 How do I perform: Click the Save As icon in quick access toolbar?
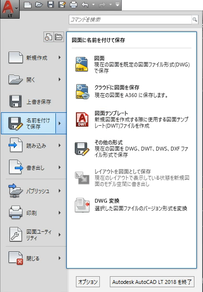click(x=62, y=4)
